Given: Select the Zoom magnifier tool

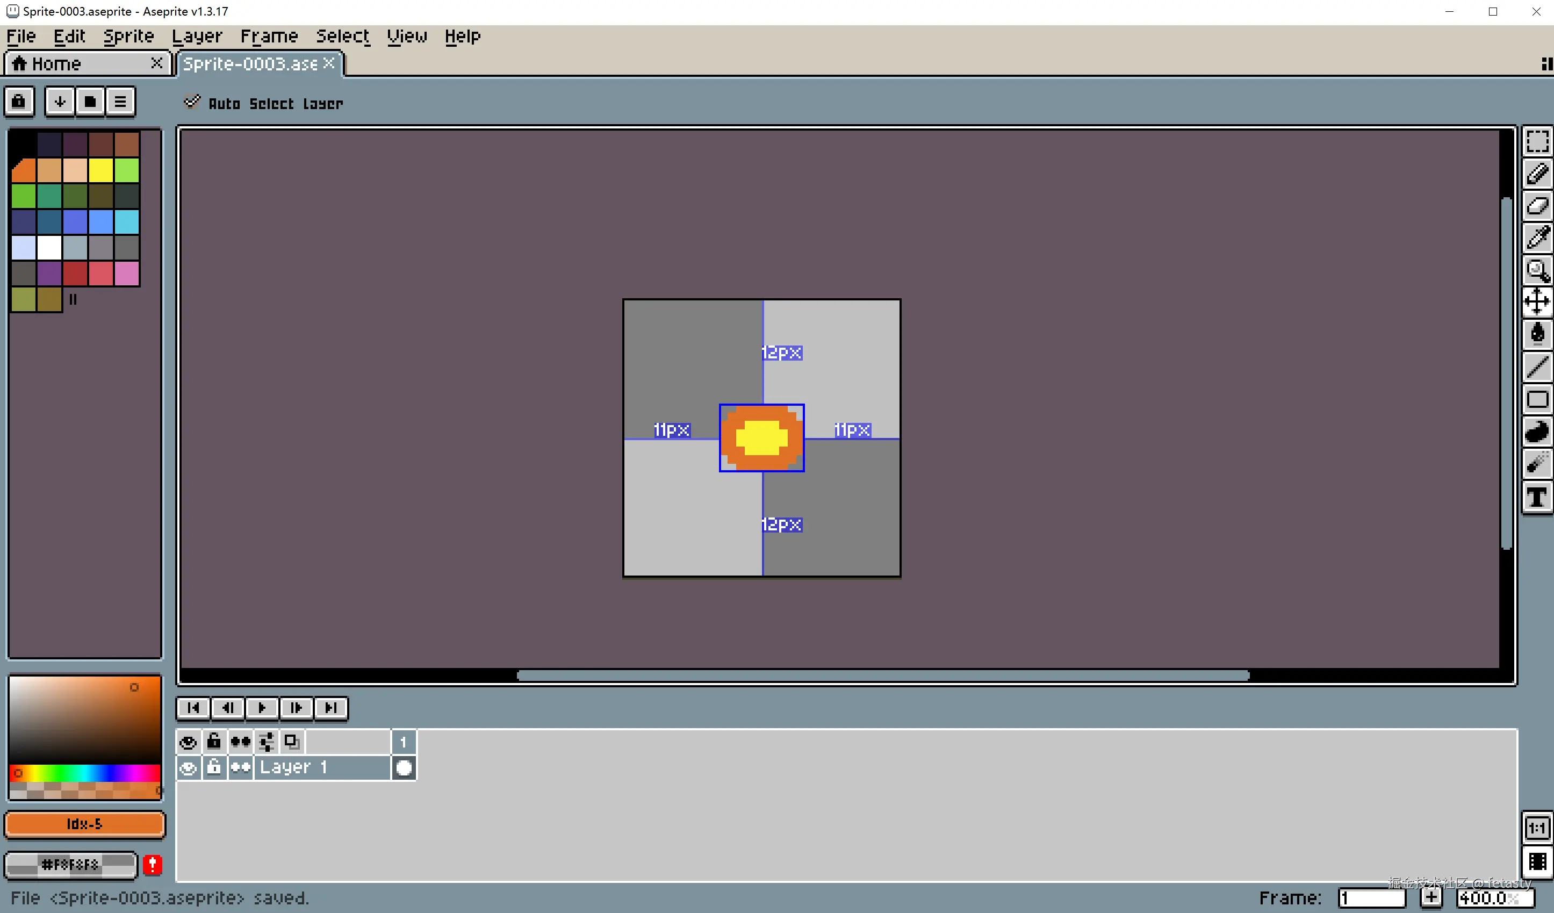Looking at the screenshot, I should tap(1537, 270).
